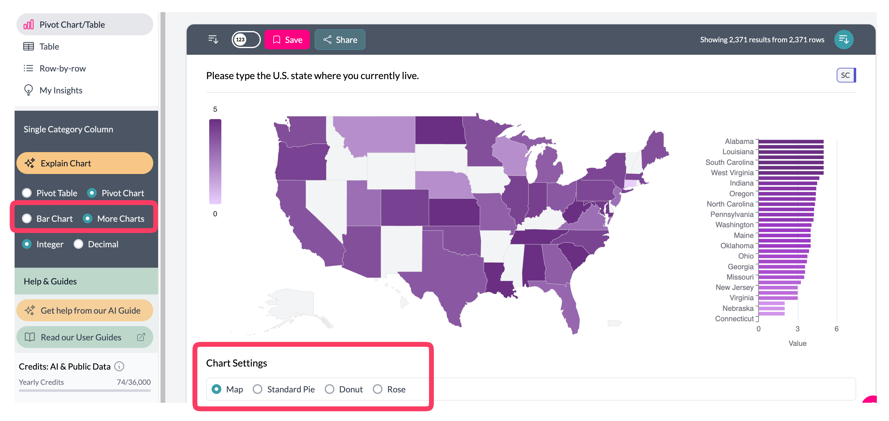Save the current chart
The image size is (889, 421).
click(x=287, y=39)
